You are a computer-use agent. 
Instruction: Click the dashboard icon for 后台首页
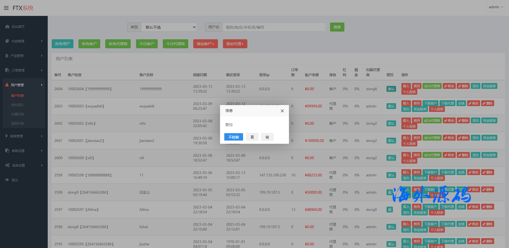[x=7, y=27]
